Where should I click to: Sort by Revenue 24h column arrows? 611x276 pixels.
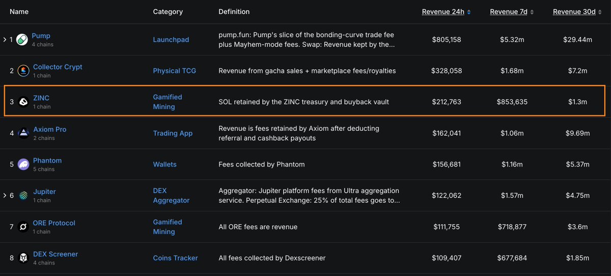(x=469, y=12)
